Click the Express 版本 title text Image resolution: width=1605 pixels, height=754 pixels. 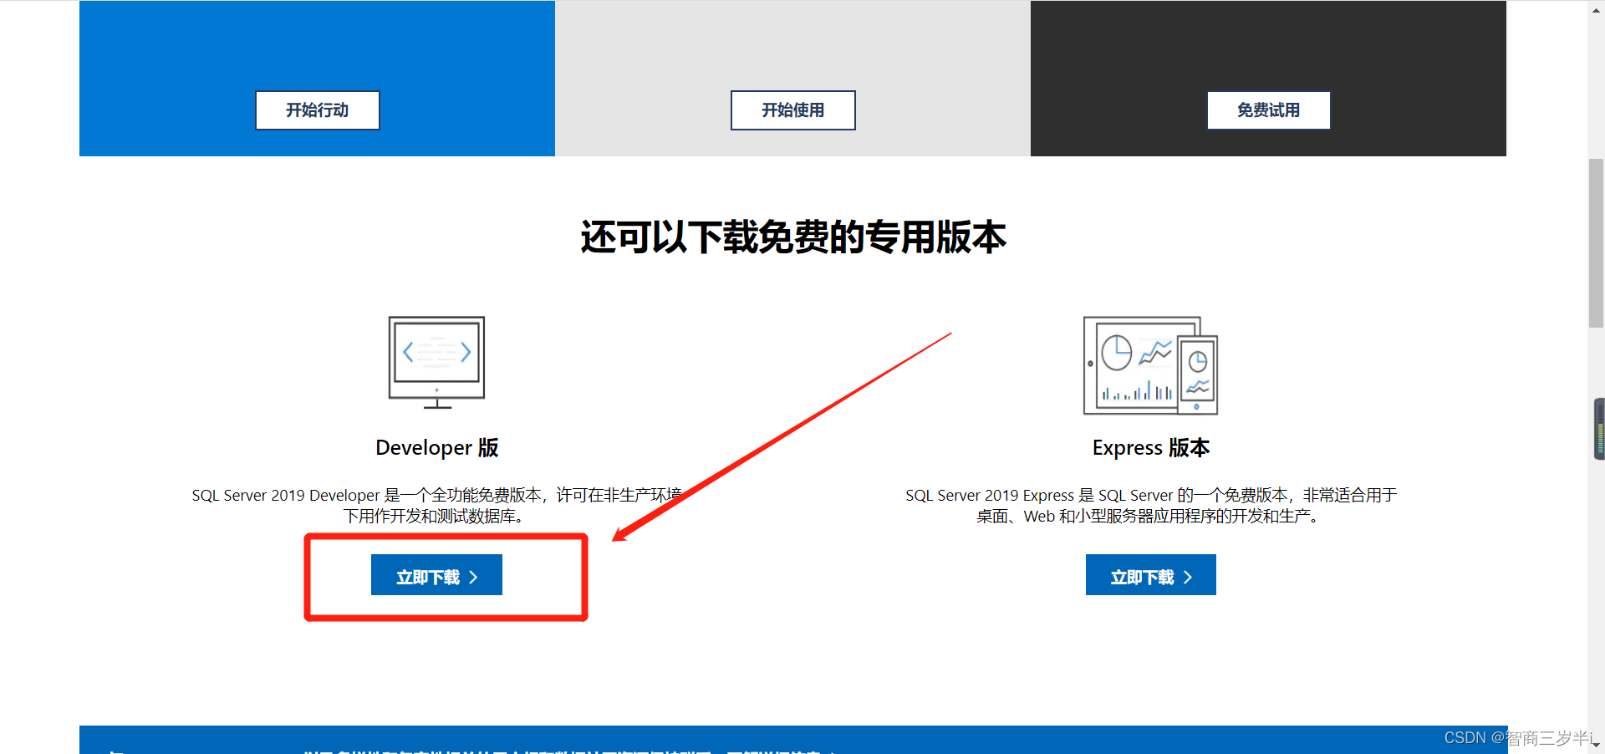click(x=1151, y=448)
